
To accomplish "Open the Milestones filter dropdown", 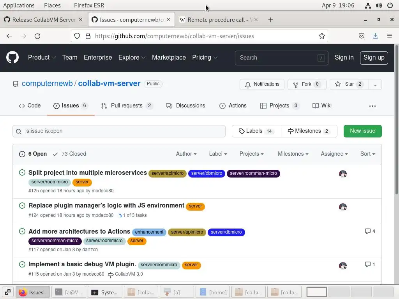I will 293,154.
